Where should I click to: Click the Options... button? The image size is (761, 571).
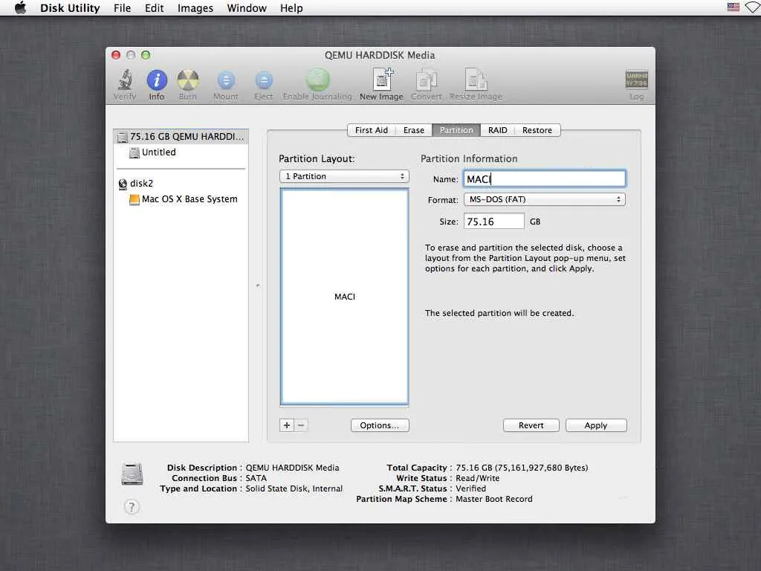(x=380, y=425)
